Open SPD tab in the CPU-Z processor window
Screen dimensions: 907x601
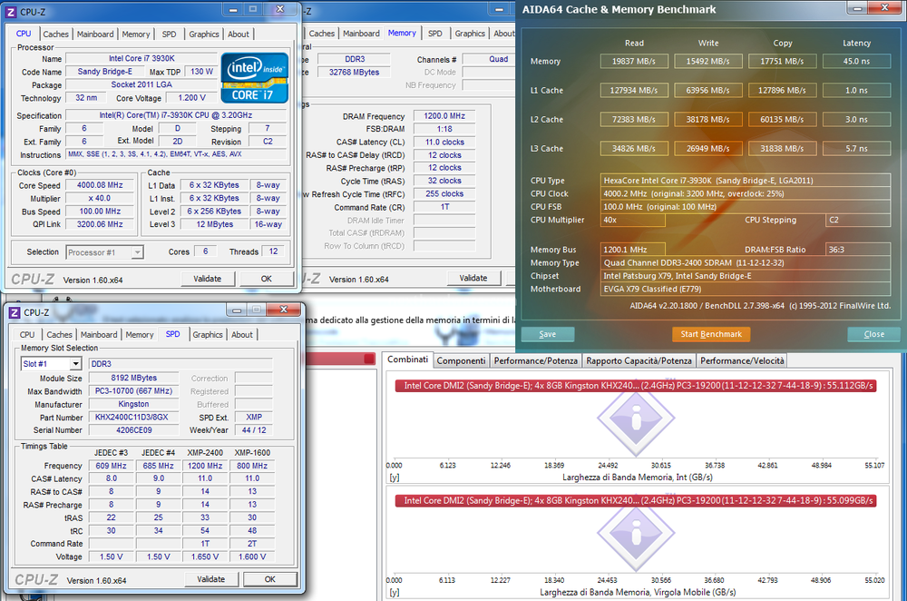169,34
